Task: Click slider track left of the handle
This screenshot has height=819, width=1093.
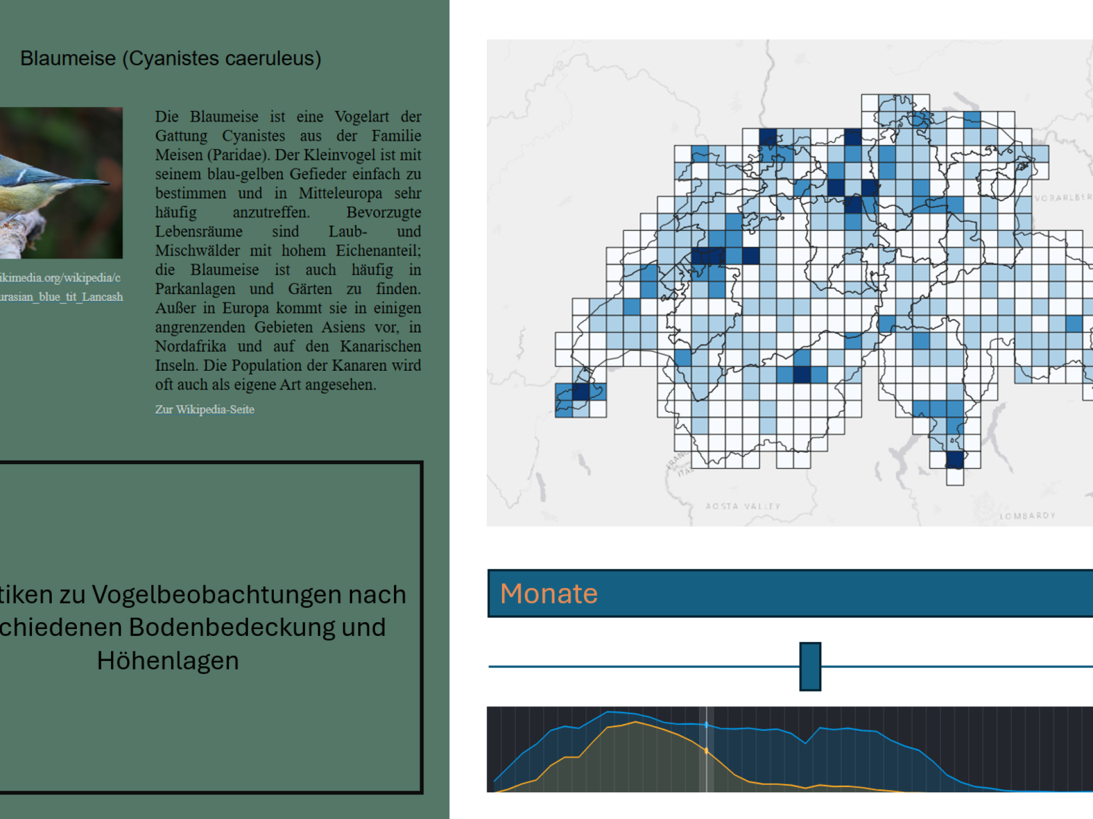Action: click(643, 666)
